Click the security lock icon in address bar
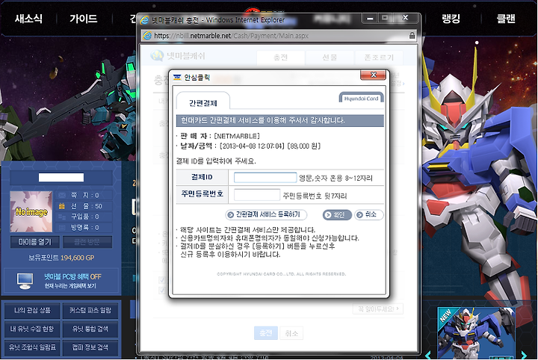Screen dimensions: 538x360 coord(412,35)
